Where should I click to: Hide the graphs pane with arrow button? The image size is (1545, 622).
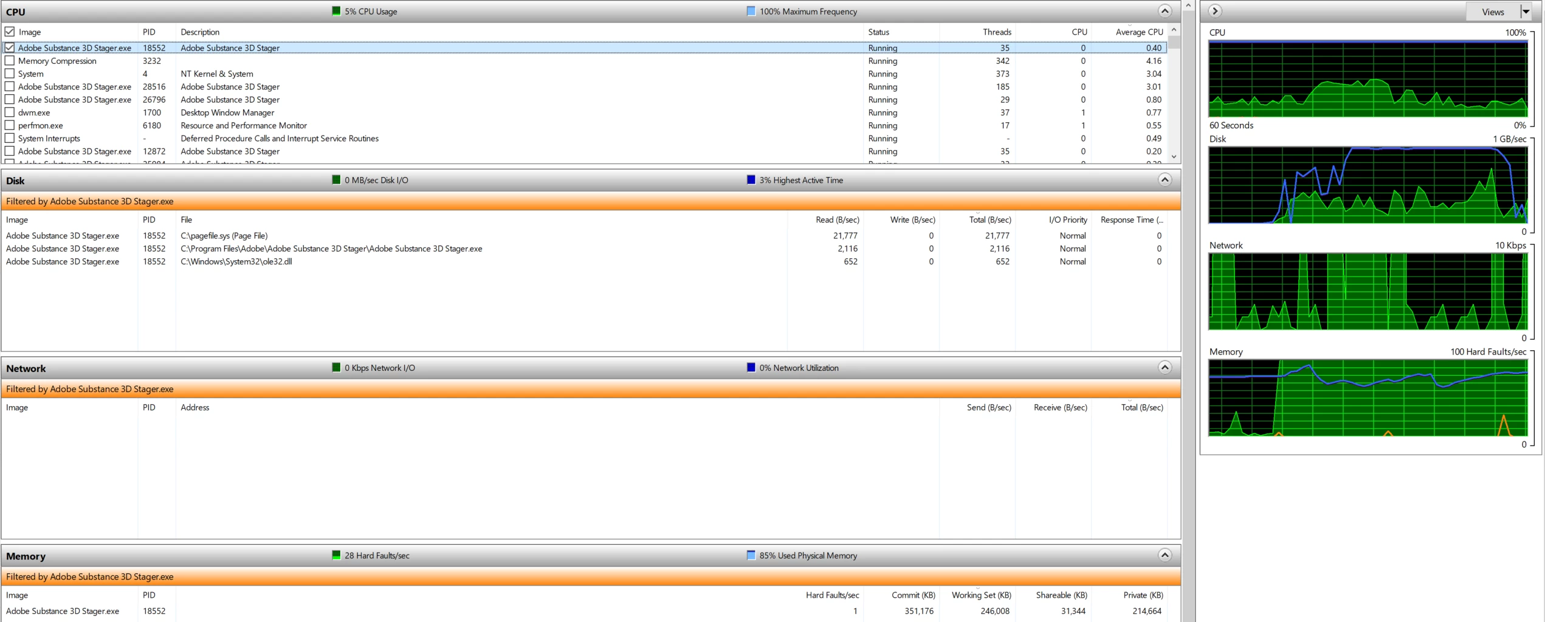[x=1214, y=11]
